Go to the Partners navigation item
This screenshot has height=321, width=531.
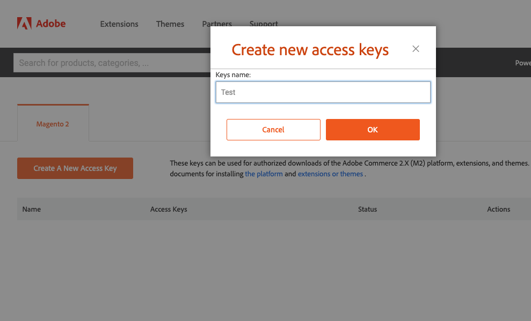pyautogui.click(x=217, y=23)
